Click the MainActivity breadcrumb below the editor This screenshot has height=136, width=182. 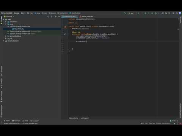[74, 118]
